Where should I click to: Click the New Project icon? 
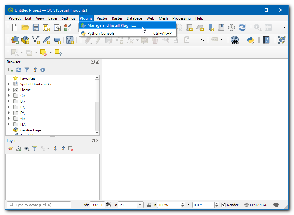[x=15, y=28]
